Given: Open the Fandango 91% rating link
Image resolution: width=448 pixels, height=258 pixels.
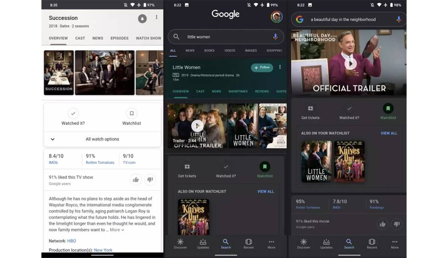Looking at the screenshot, I should [377, 207].
